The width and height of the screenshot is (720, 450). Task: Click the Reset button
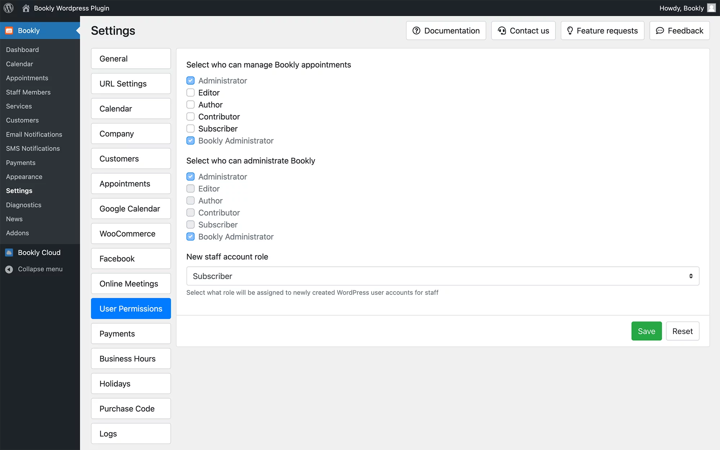coord(683,331)
